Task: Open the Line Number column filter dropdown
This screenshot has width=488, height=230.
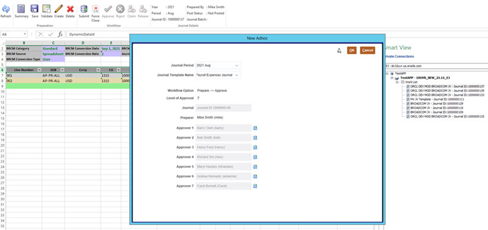Action: (x=39, y=70)
